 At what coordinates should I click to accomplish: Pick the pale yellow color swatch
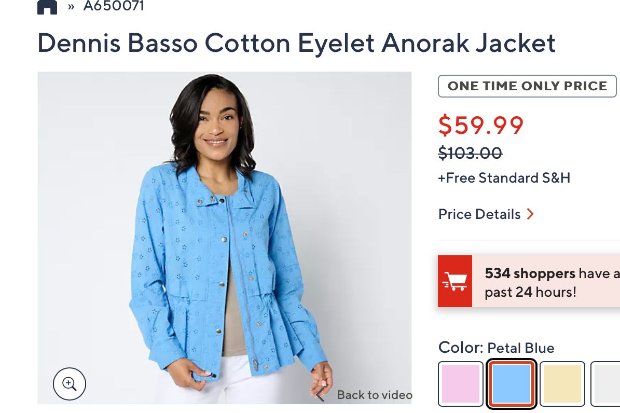[562, 384]
